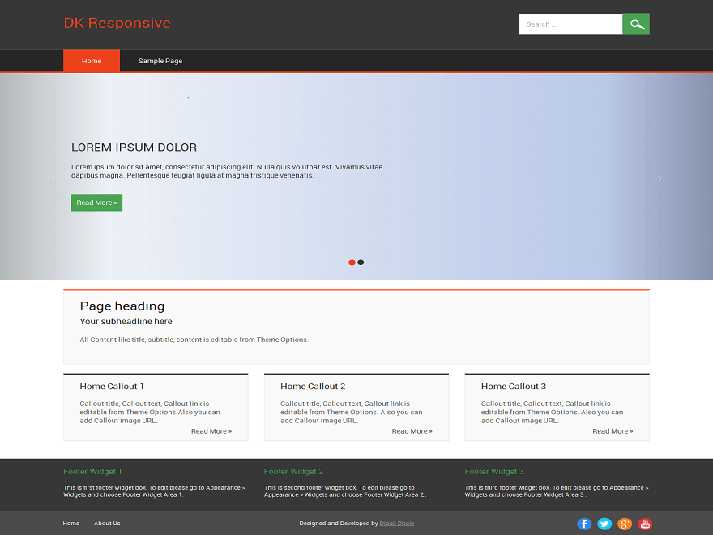Click the green Read More slider button
The height and width of the screenshot is (535, 713).
96,202
